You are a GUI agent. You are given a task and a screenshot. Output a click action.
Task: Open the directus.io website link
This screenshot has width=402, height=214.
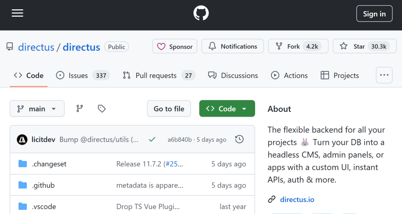pos(297,200)
